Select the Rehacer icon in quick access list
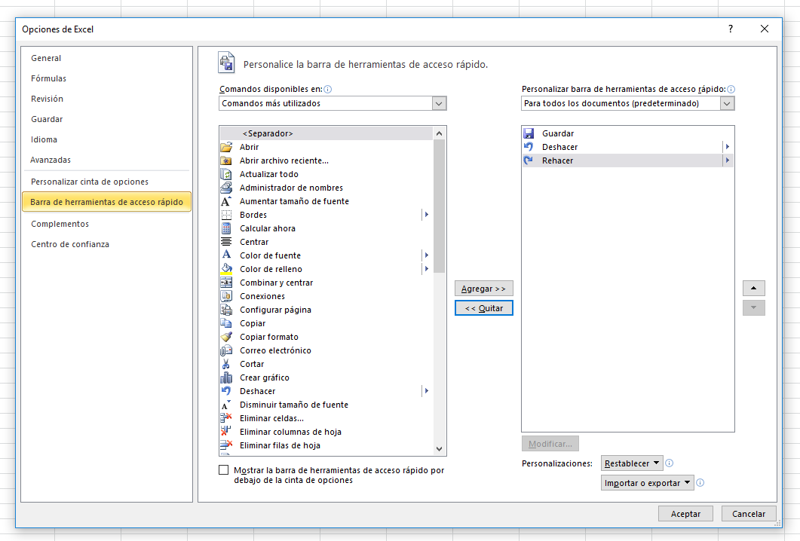This screenshot has width=800, height=541. [x=529, y=160]
